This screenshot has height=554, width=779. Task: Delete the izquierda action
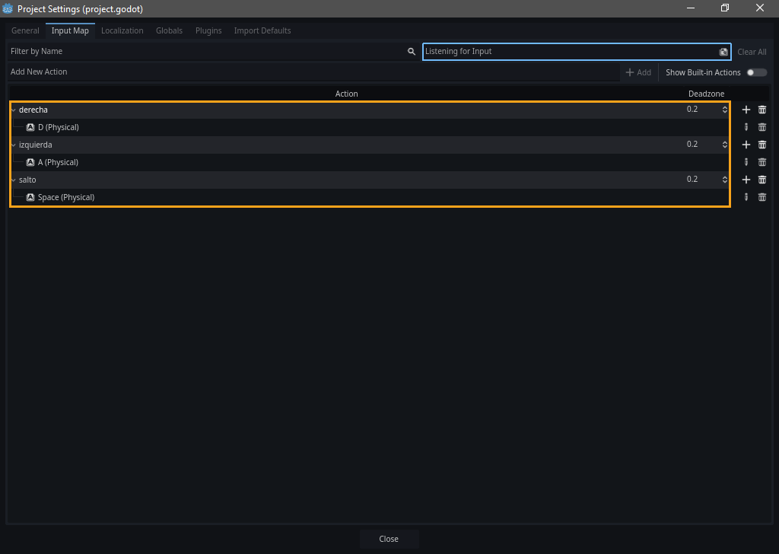click(762, 145)
